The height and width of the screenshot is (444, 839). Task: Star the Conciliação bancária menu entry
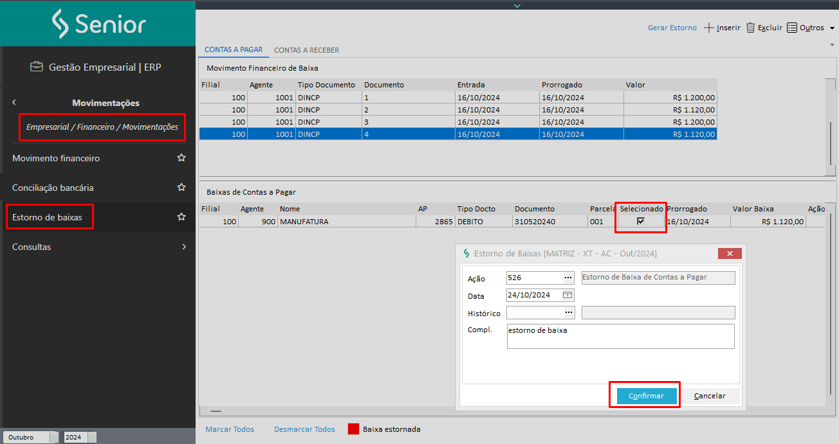[x=181, y=188]
